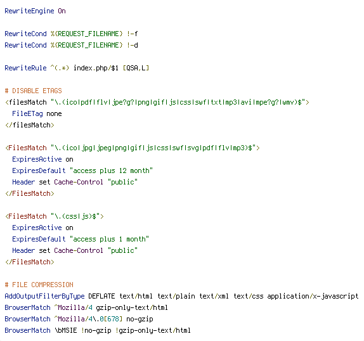This screenshot has height=341, width=364.
Task: Click the AddOutputFilterByType keyword
Action: point(44,296)
